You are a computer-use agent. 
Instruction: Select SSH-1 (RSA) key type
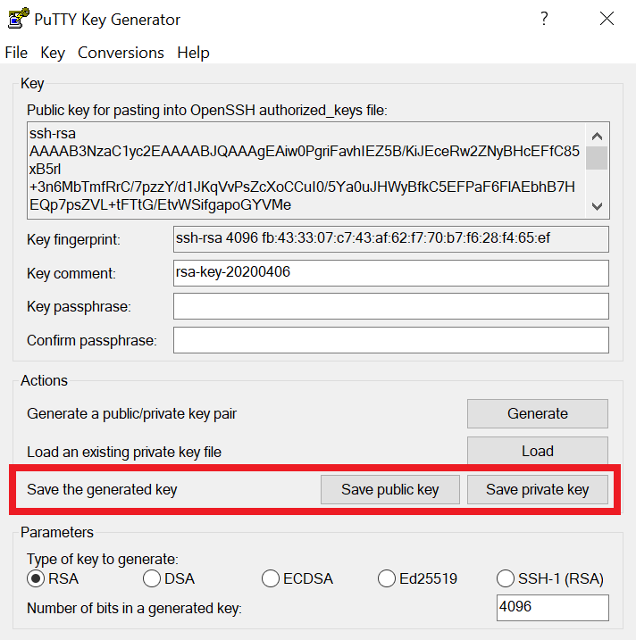point(506,578)
